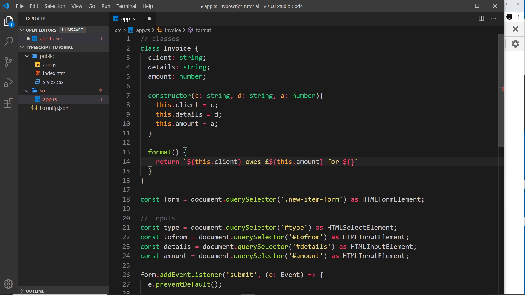Viewport: 525px width, 295px height.
Task: Open the Go menu
Action: click(x=92, y=6)
